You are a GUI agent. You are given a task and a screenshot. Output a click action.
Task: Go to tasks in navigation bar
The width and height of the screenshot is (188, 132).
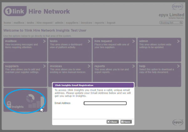tap(30, 23)
